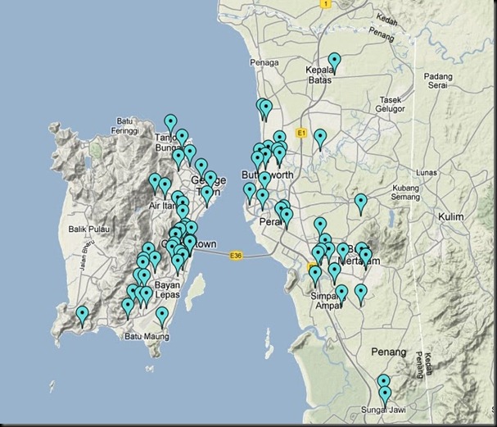497x427 pixels.
Task: Select the southwest corner island pin
Action: 83,316
